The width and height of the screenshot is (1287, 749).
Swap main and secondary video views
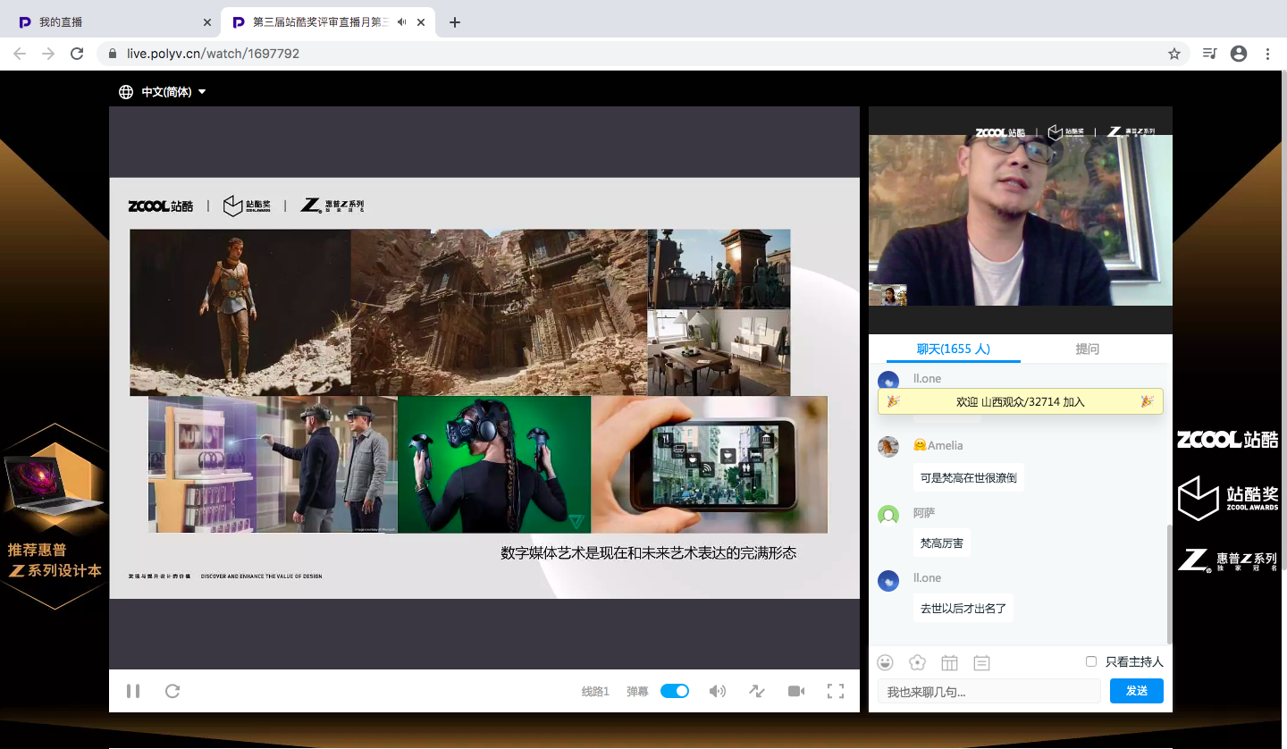[757, 691]
